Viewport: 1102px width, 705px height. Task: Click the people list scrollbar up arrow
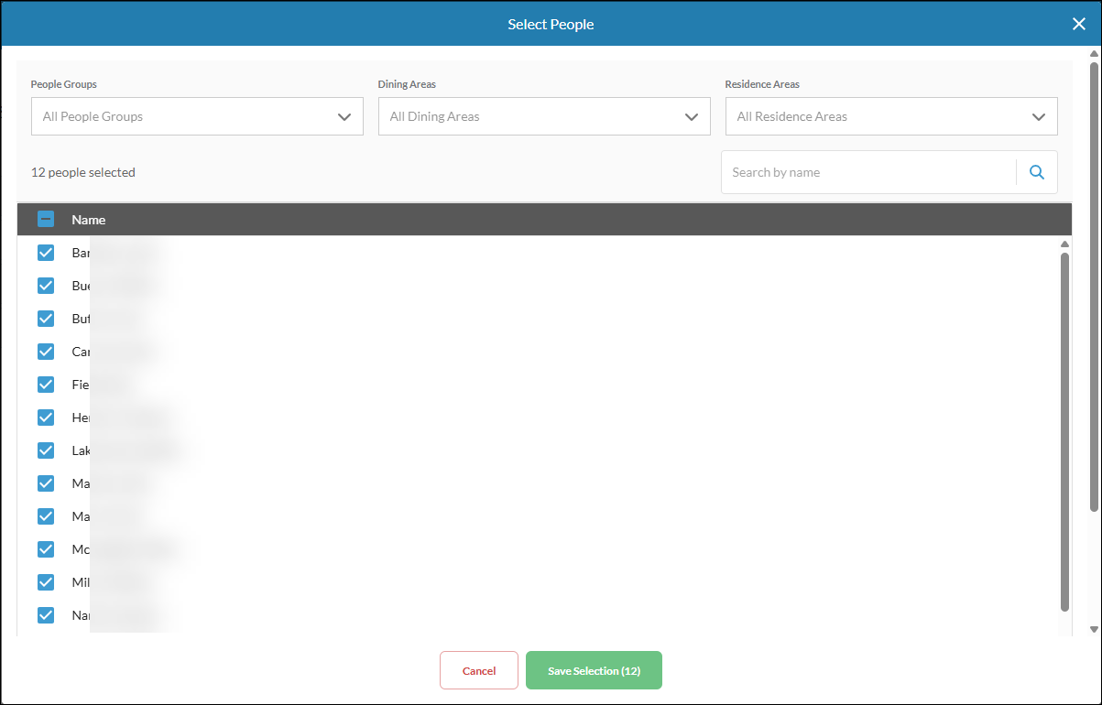click(x=1064, y=244)
